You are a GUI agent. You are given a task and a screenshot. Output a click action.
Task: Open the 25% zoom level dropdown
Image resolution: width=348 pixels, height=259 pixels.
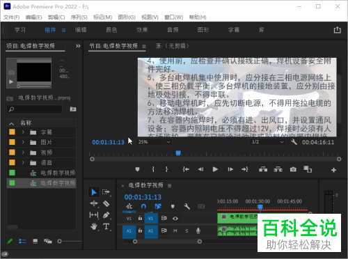(154, 142)
